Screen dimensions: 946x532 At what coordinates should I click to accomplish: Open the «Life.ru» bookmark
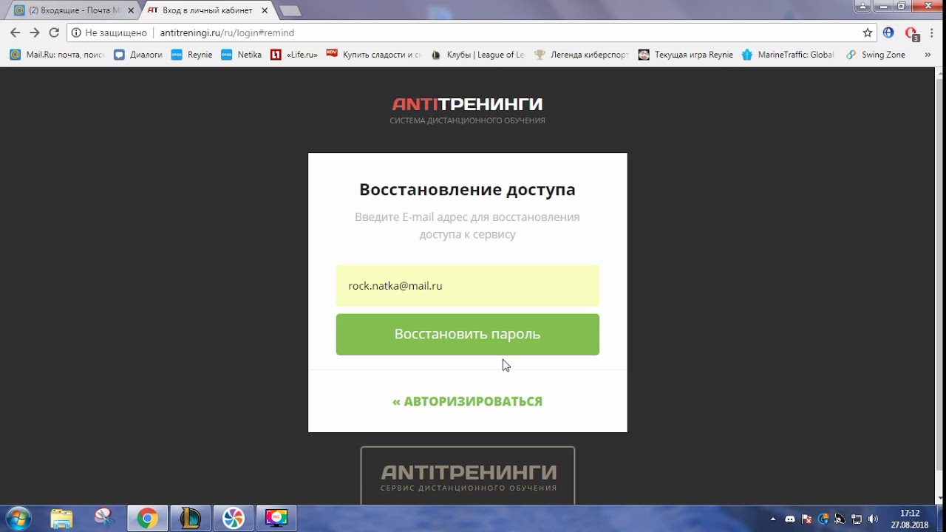click(x=294, y=55)
